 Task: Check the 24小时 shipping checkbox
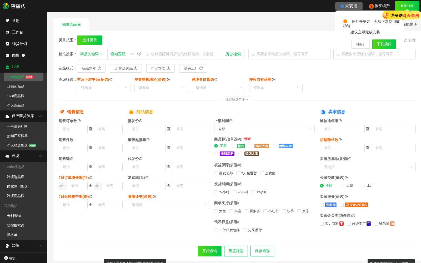click(216, 192)
